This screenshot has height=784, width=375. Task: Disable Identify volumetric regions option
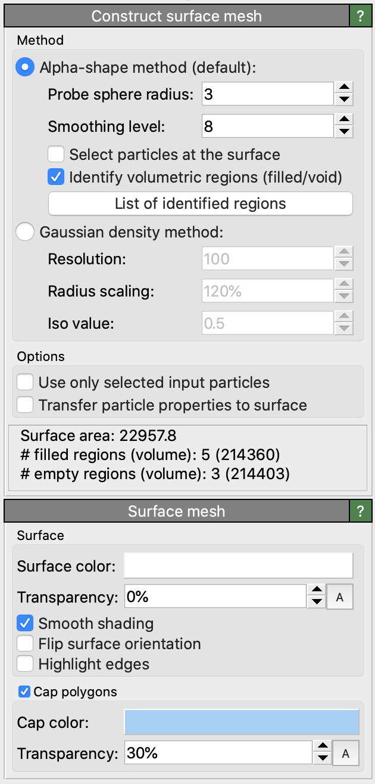57,177
